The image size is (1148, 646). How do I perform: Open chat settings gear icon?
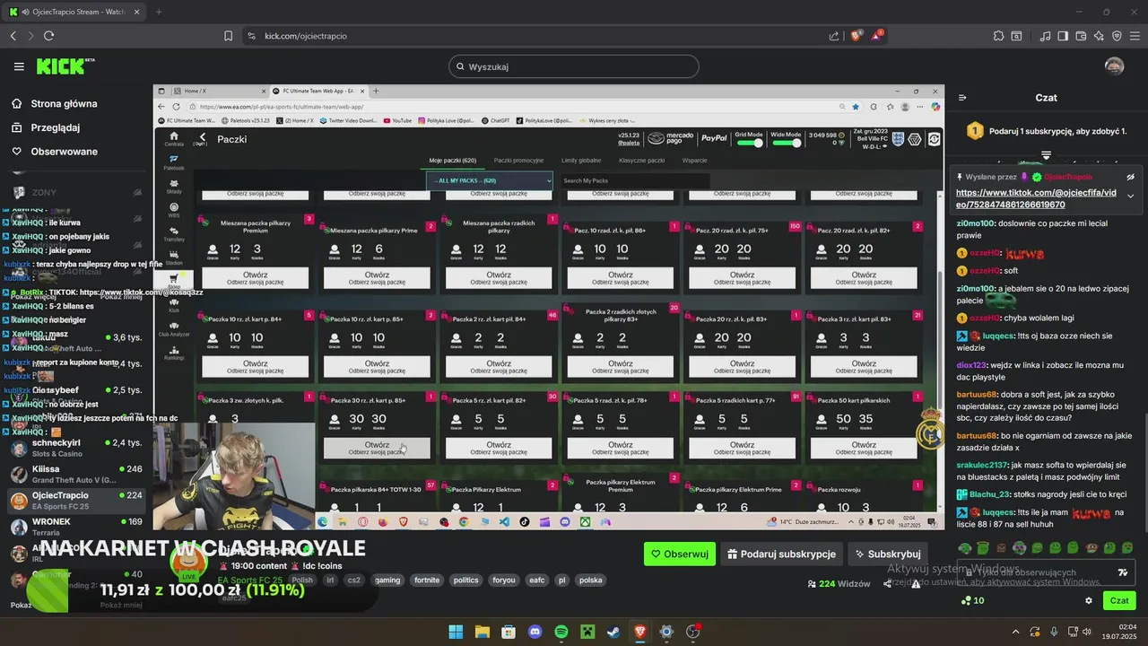pos(1089,600)
